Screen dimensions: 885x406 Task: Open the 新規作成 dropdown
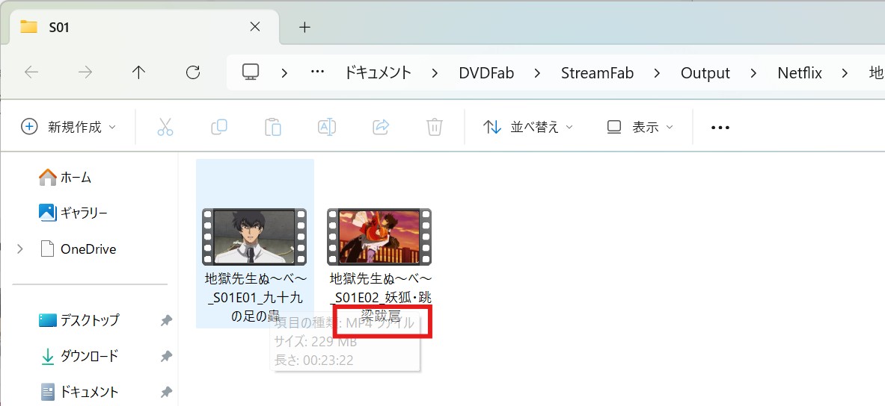(68, 128)
